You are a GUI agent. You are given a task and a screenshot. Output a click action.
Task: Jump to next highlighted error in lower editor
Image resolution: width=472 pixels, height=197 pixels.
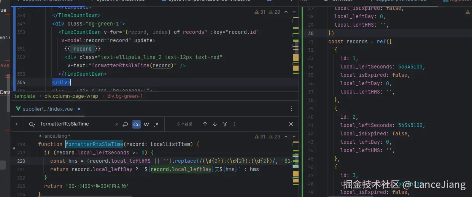click(x=294, y=137)
